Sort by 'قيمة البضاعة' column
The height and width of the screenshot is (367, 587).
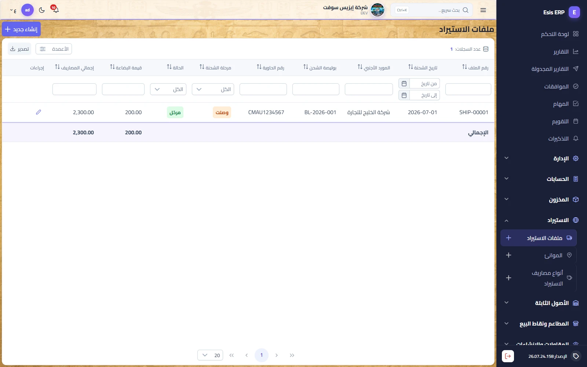[x=126, y=68]
